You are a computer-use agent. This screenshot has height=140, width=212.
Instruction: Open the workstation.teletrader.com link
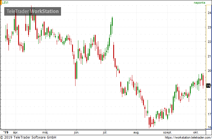coord(188,137)
